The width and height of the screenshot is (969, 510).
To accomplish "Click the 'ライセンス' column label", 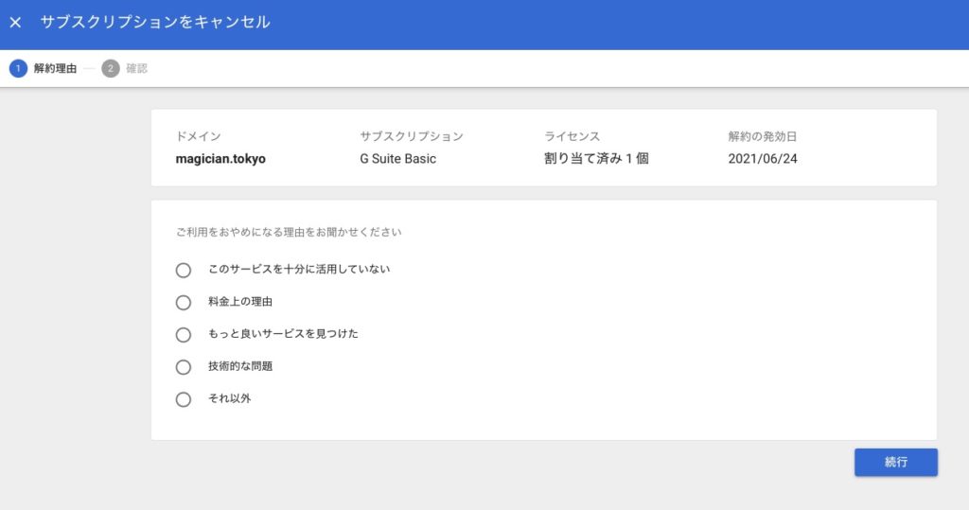I will click(x=572, y=136).
